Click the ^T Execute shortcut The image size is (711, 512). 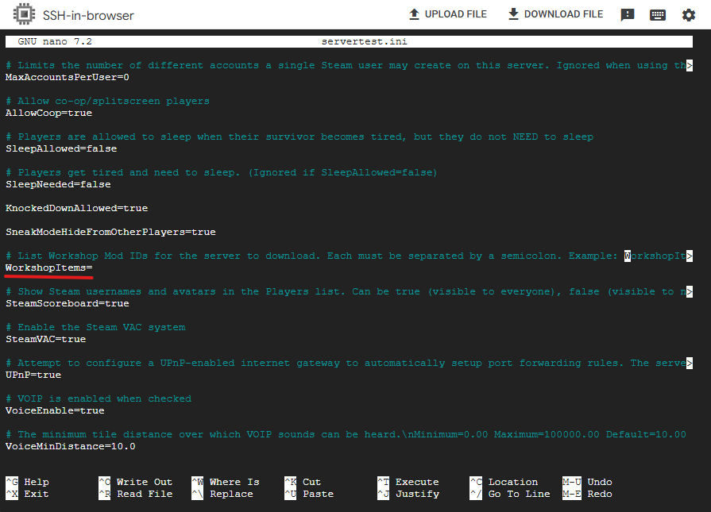(x=408, y=482)
